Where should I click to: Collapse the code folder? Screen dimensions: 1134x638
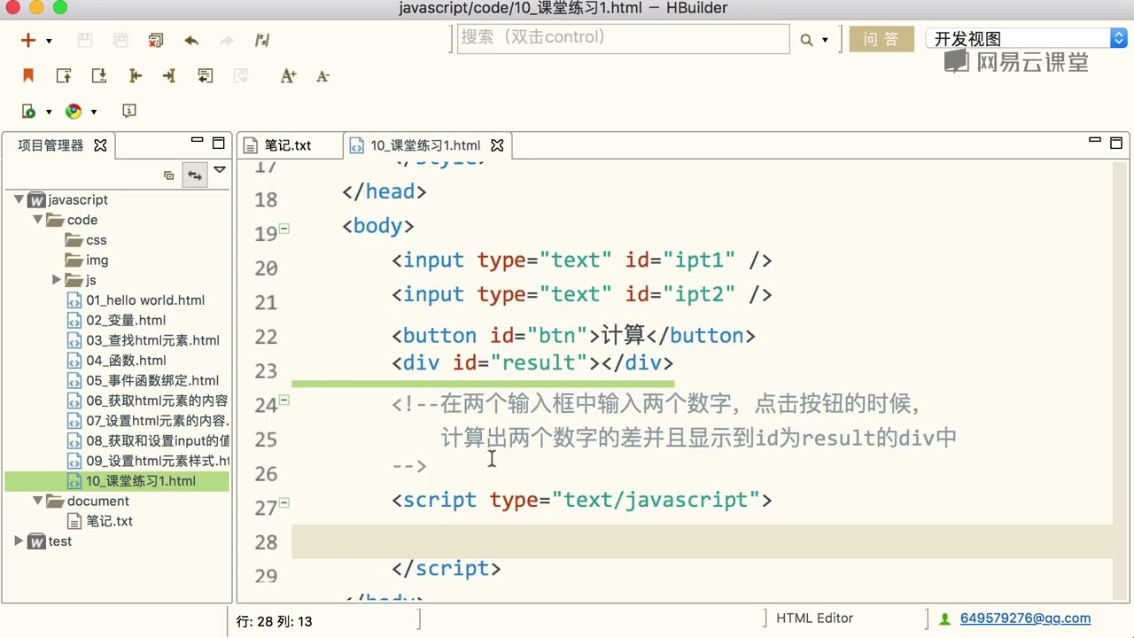pos(38,220)
